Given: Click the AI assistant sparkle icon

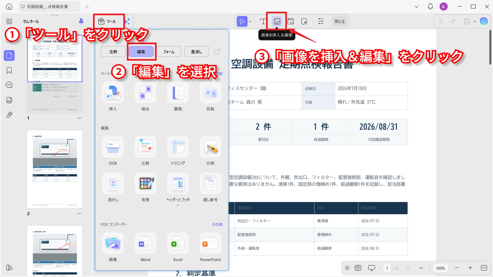Looking at the screenshot, I should pos(128,21).
